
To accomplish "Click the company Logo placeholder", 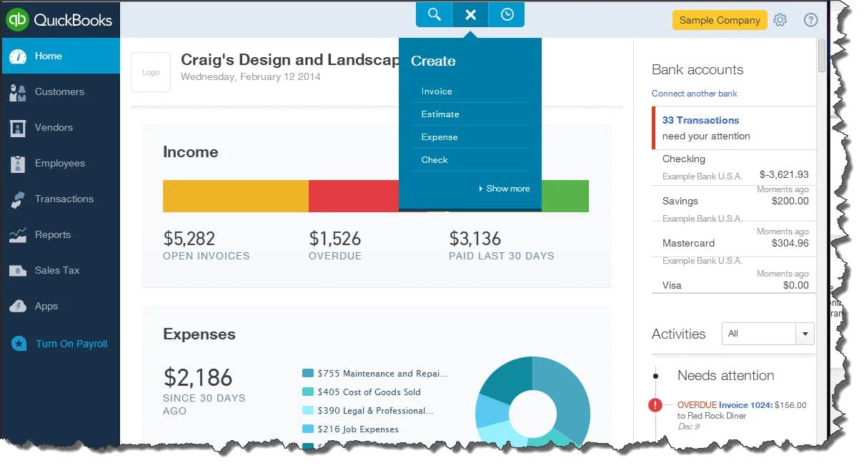I will coord(151,72).
